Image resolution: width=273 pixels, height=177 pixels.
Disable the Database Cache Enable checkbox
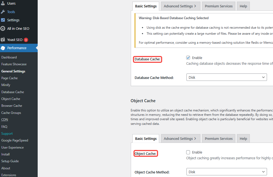pos(188,58)
